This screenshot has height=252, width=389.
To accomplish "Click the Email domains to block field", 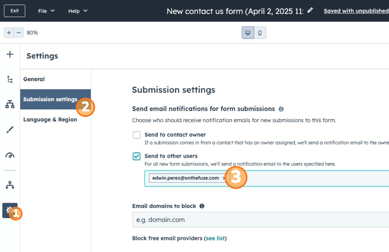I will (261, 220).
